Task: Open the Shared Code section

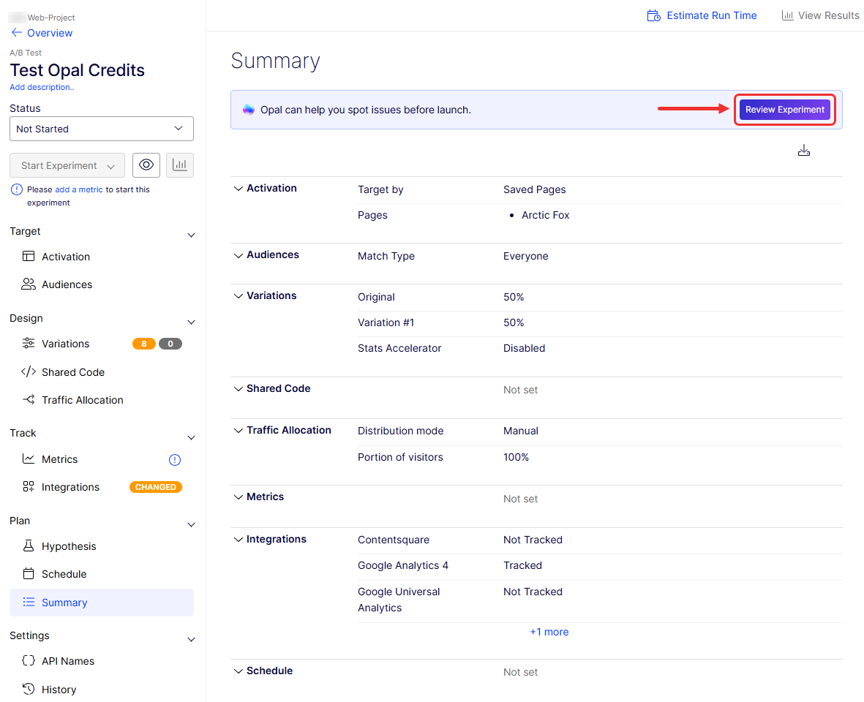Action: (x=72, y=371)
